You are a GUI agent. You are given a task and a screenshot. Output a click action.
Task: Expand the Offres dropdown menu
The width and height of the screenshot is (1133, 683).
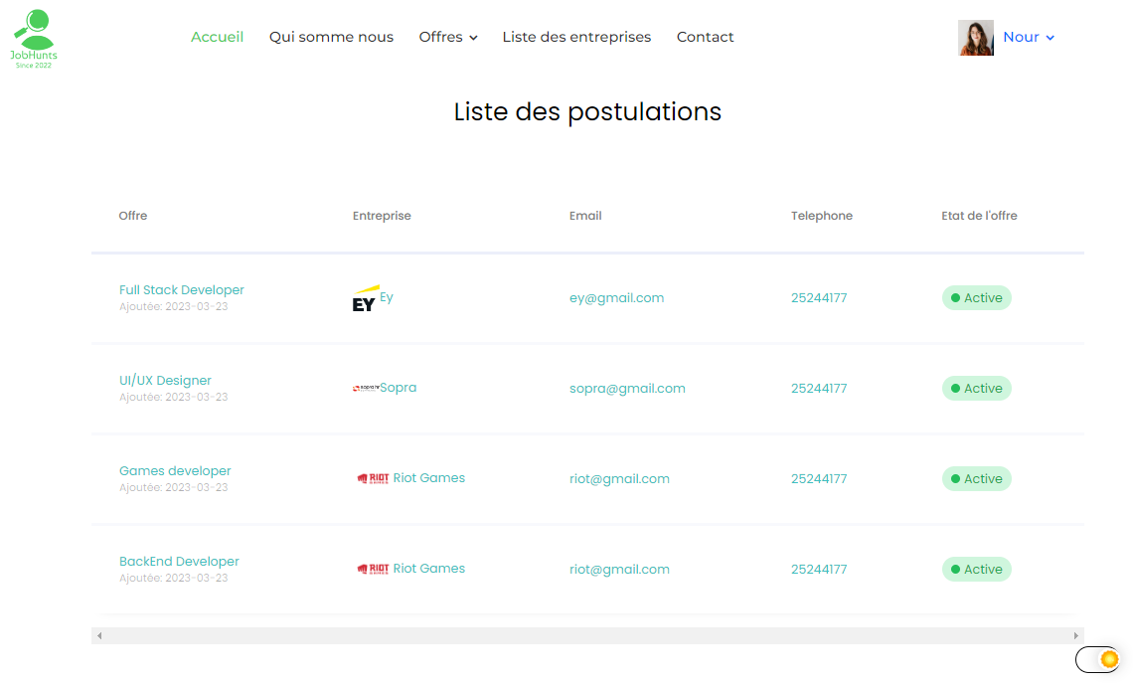448,37
